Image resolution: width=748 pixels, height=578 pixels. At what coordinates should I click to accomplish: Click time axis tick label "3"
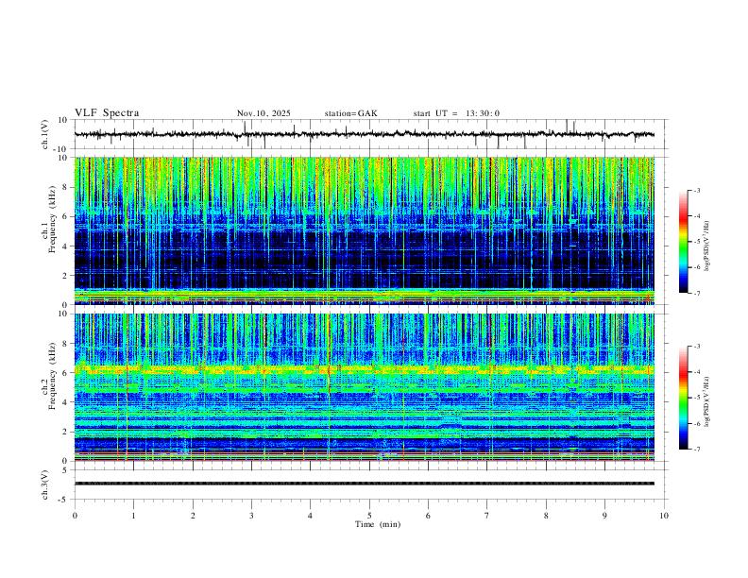tap(251, 516)
